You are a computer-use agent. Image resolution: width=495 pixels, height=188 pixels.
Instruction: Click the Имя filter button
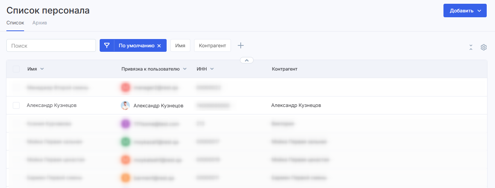180,46
